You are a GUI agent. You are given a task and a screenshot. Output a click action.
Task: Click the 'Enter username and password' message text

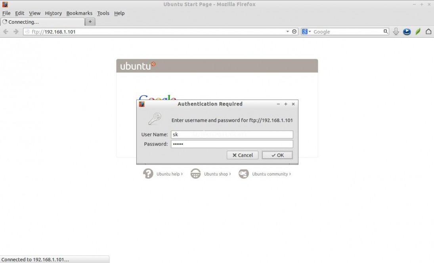[x=232, y=120]
